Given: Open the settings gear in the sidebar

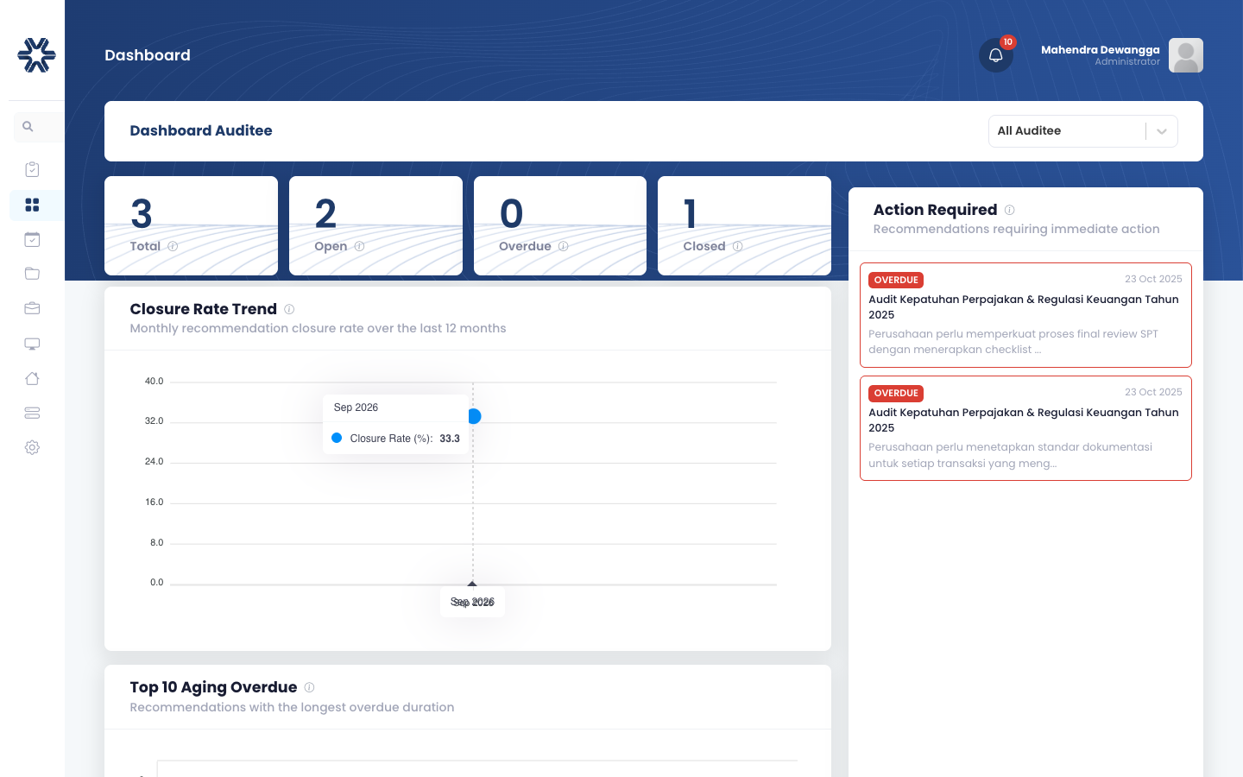Looking at the screenshot, I should 32,447.
